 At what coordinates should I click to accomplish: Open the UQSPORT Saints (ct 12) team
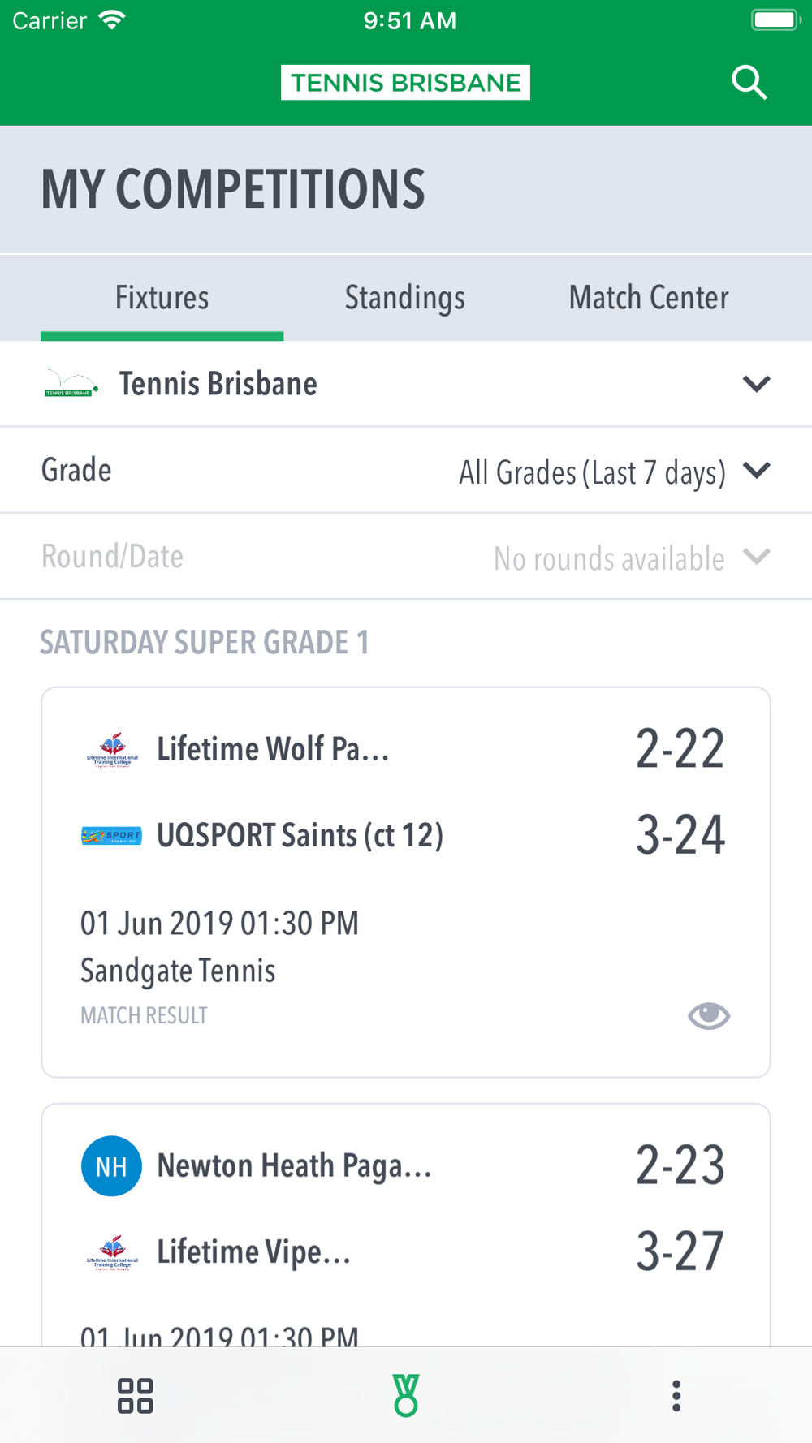pos(300,835)
